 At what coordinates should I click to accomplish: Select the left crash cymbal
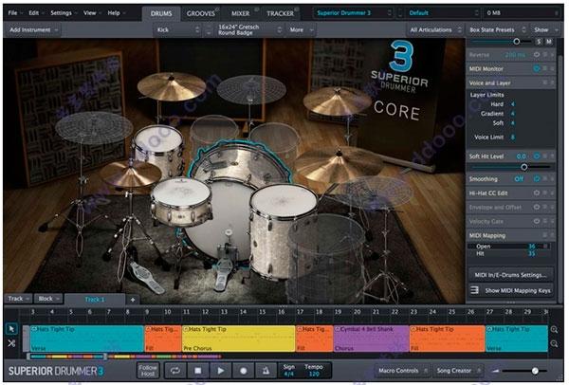pyautogui.click(x=172, y=85)
